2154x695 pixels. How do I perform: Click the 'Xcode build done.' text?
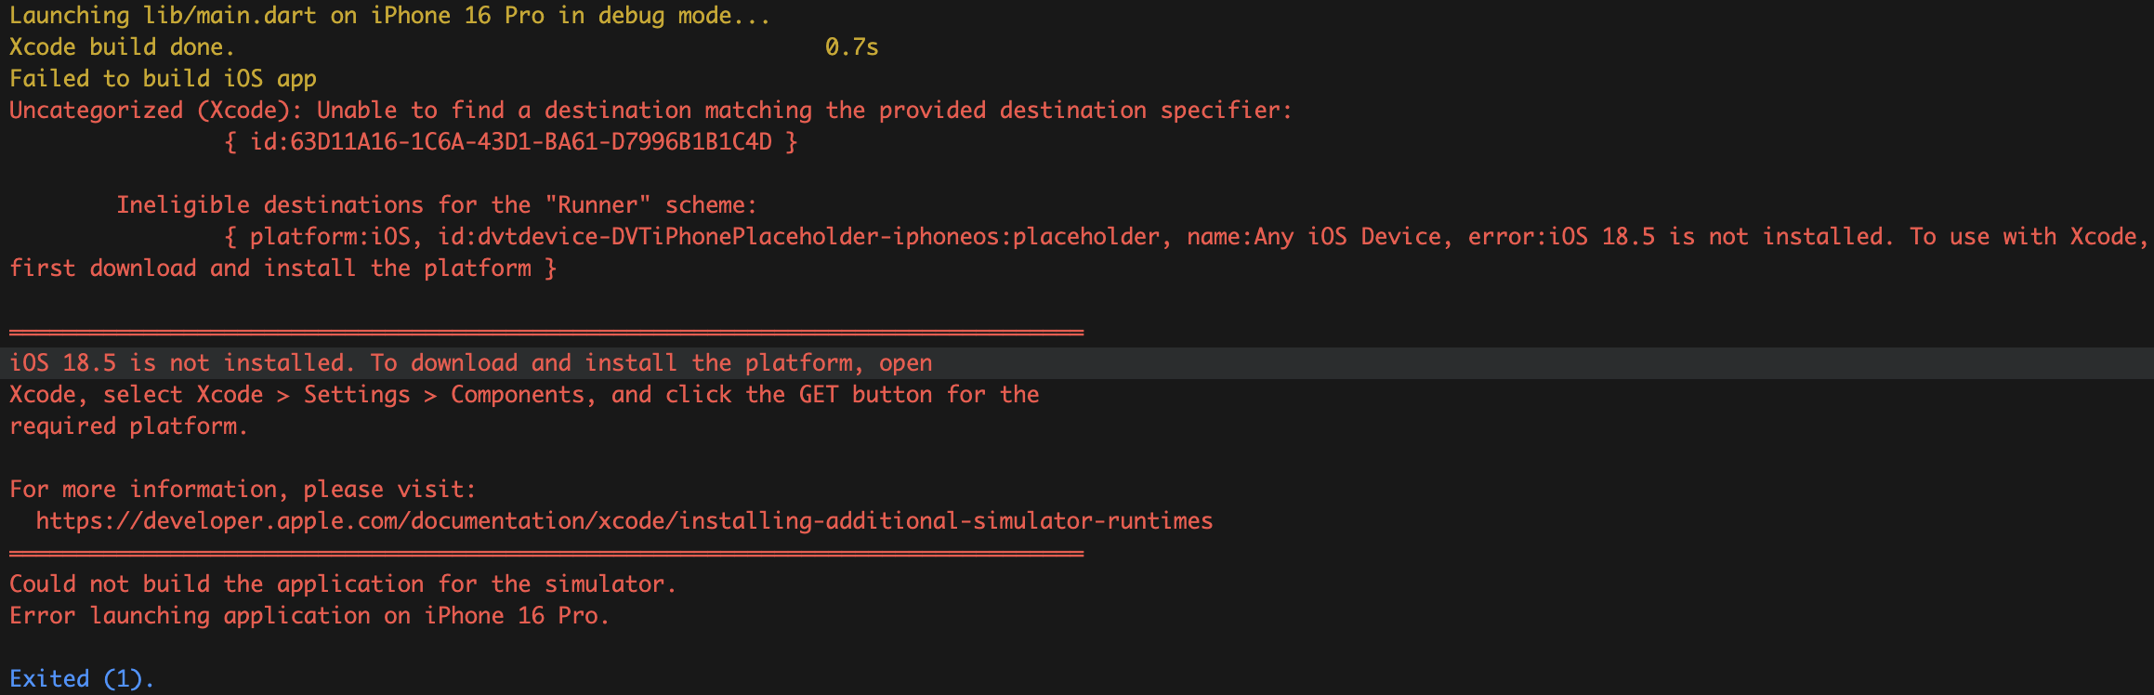(x=121, y=47)
